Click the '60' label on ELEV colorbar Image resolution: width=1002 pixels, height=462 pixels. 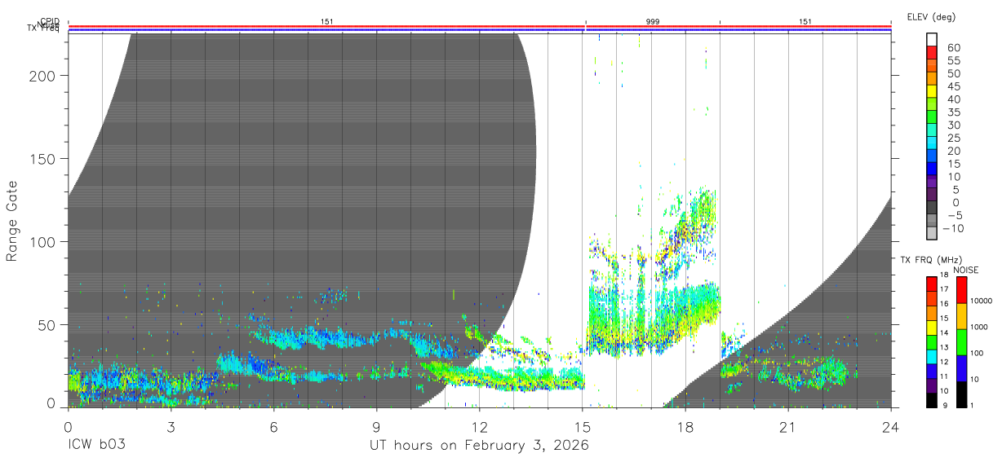pyautogui.click(x=954, y=47)
